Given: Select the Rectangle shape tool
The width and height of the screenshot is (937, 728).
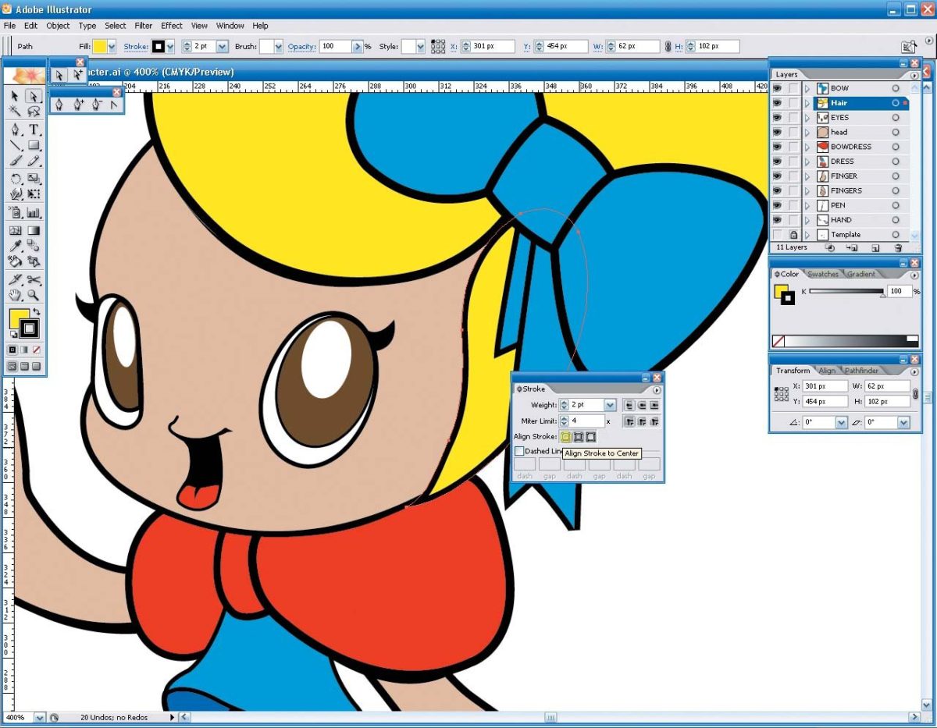Looking at the screenshot, I should coord(34,145).
